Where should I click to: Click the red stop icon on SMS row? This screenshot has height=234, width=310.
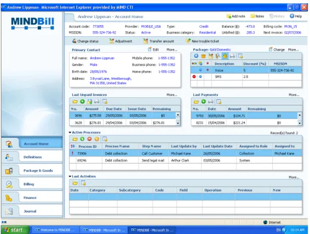(194, 76)
